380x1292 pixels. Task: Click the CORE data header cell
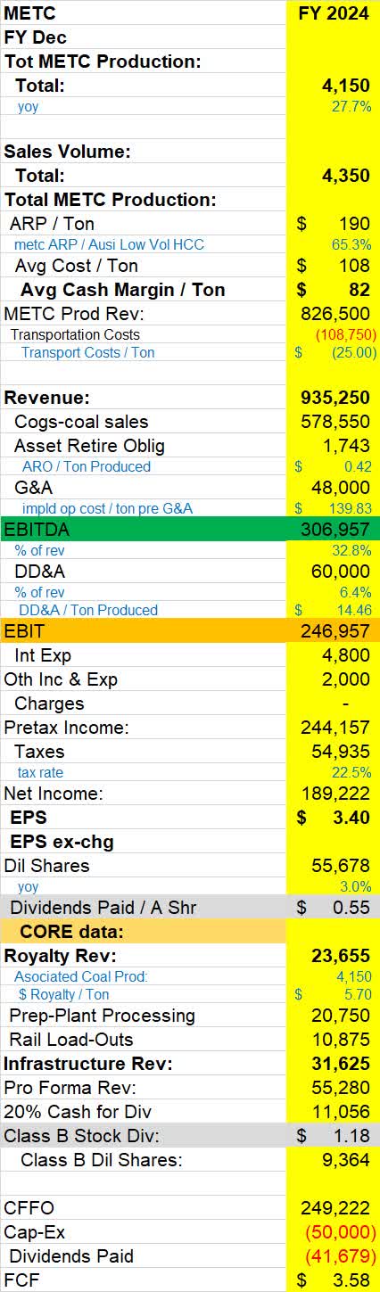point(144,932)
